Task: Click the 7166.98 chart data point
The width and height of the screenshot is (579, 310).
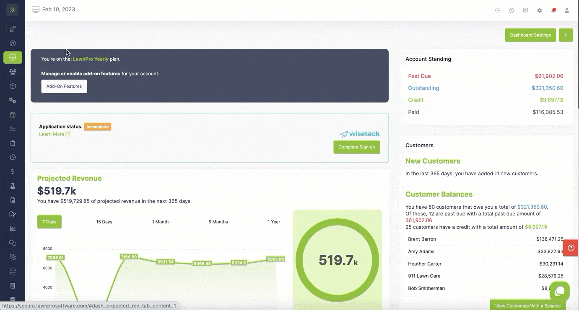Action: pyautogui.click(x=129, y=256)
